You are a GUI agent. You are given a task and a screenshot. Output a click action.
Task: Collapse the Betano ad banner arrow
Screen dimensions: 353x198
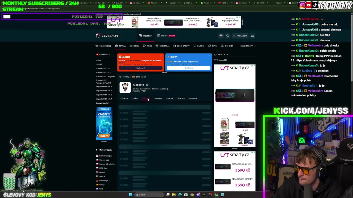click(162, 56)
